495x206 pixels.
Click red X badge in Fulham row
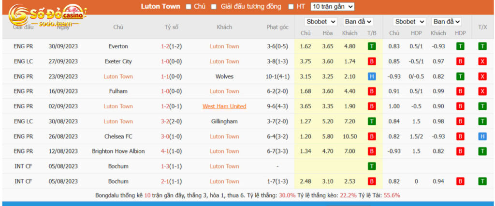(482, 91)
